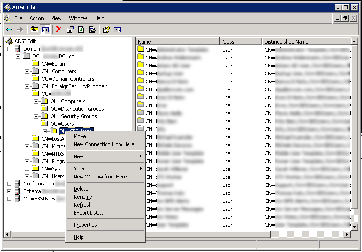362x252 pixels.
Task: Expand the CN=Builtin tree node
Action: (x=27, y=64)
